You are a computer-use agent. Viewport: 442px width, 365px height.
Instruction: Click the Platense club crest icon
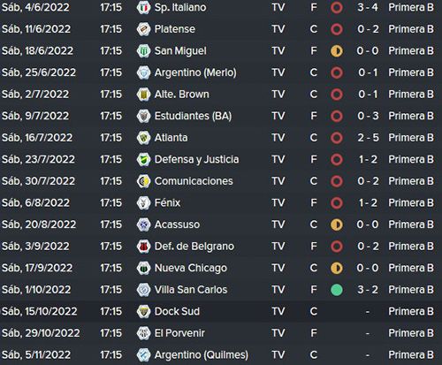click(143, 29)
